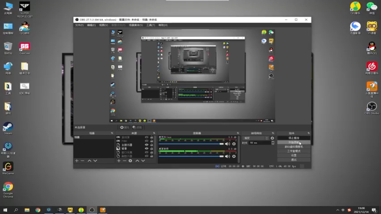Image resolution: width=381 pixels, height=214 pixels.
Task: Move the scene down with the arrow
Action: (x=95, y=161)
